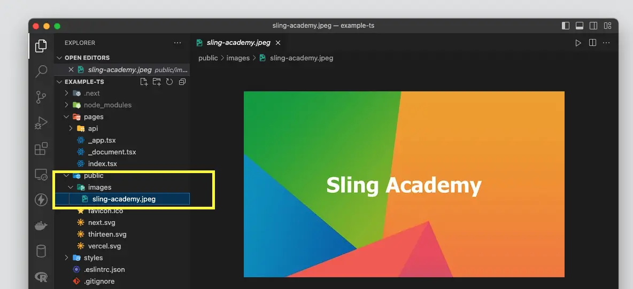Open the Extensions view
The image size is (633, 289).
point(41,149)
